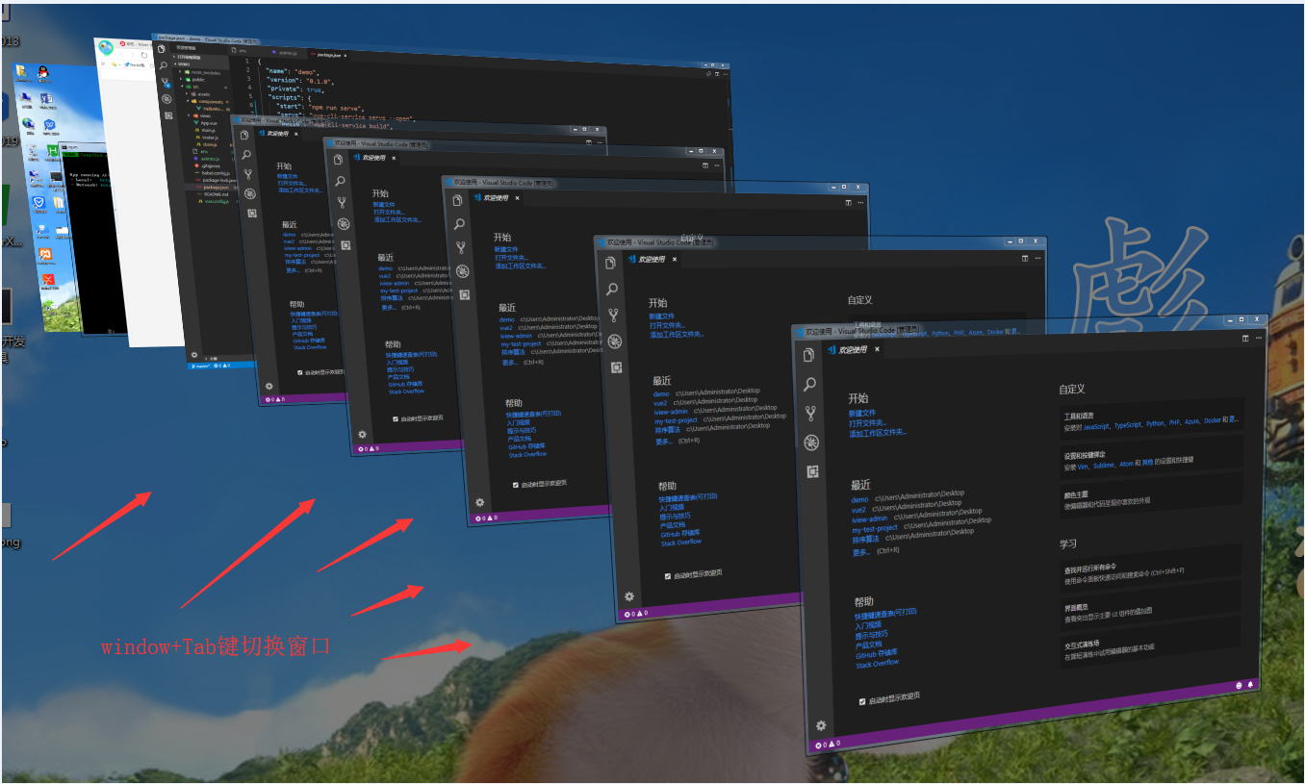The height and width of the screenshot is (784, 1305).
Task: Click the QQ penguin icon on the desktop thumbnail
Action: pyautogui.click(x=42, y=74)
